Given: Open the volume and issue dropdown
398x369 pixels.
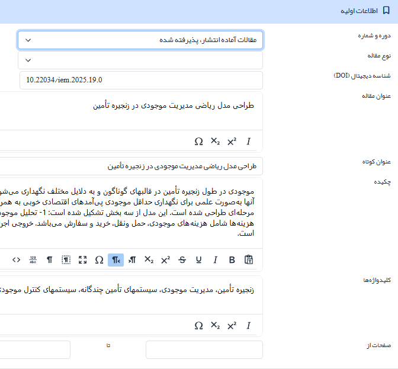Looking at the screenshot, I should 140,40.
